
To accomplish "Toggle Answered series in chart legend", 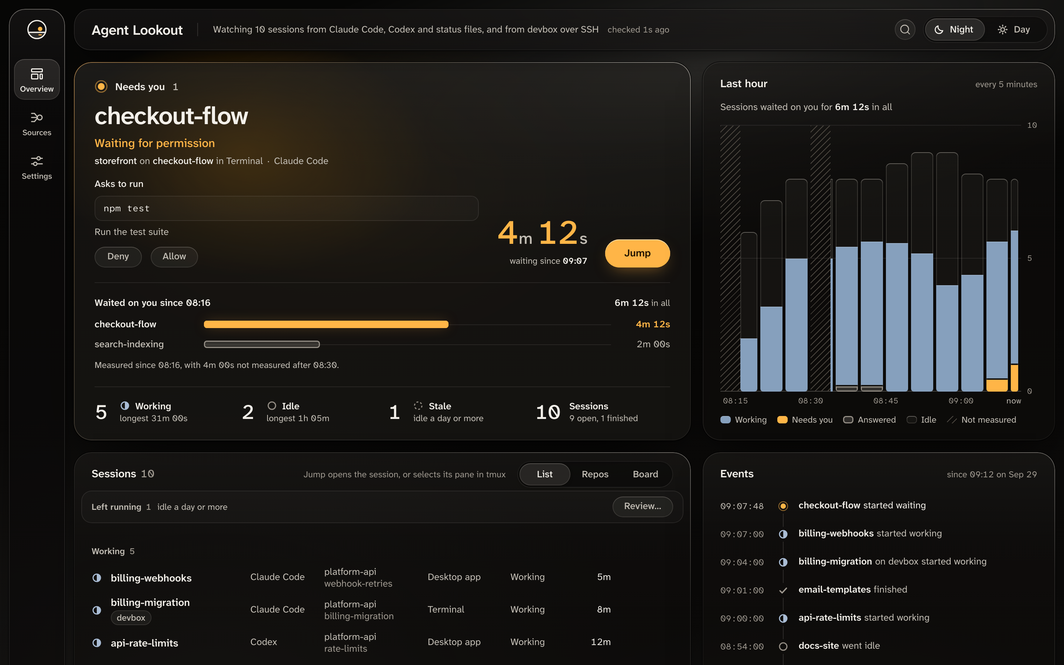I will coord(869,420).
